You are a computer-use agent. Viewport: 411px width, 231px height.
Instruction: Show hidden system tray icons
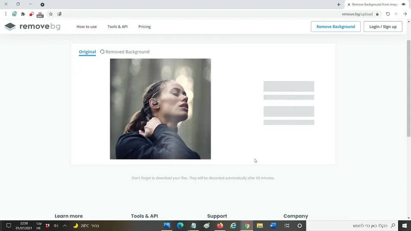(x=65, y=225)
